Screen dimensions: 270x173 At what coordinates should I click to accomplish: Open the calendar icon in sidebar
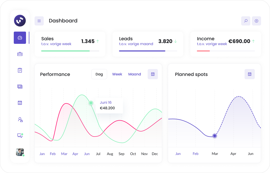20,103
